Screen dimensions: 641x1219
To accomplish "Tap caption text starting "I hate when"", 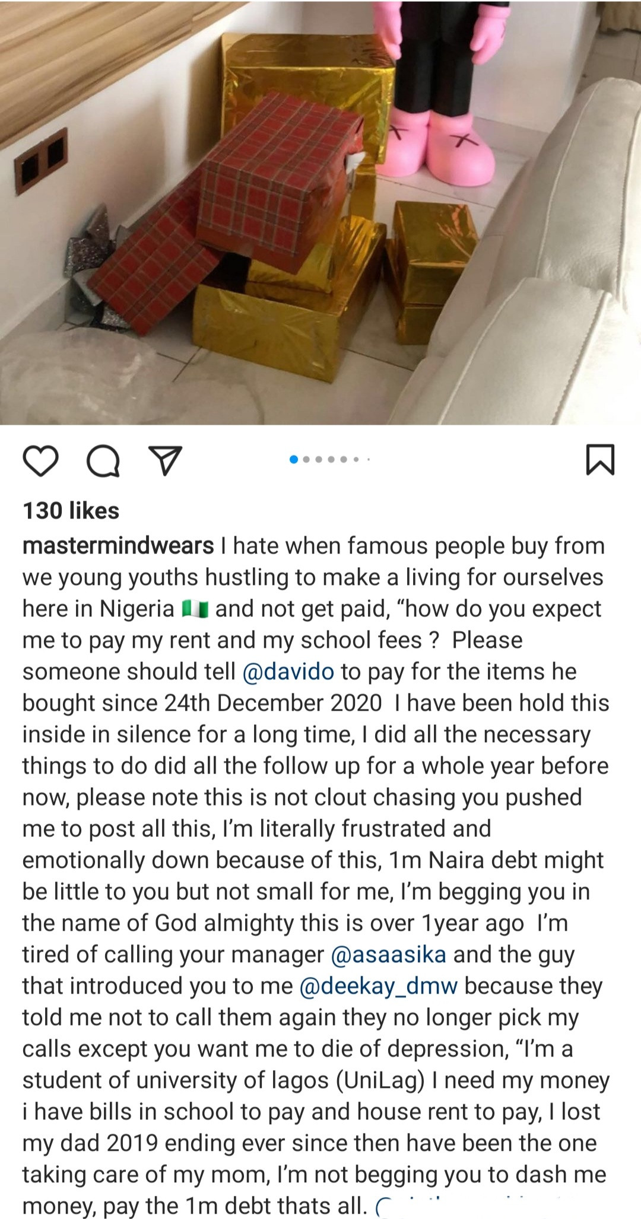I will (x=410, y=546).
